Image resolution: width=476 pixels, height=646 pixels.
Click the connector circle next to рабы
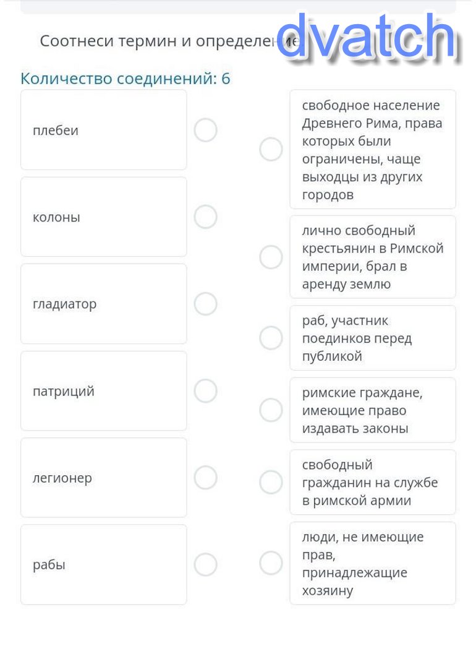tap(205, 564)
